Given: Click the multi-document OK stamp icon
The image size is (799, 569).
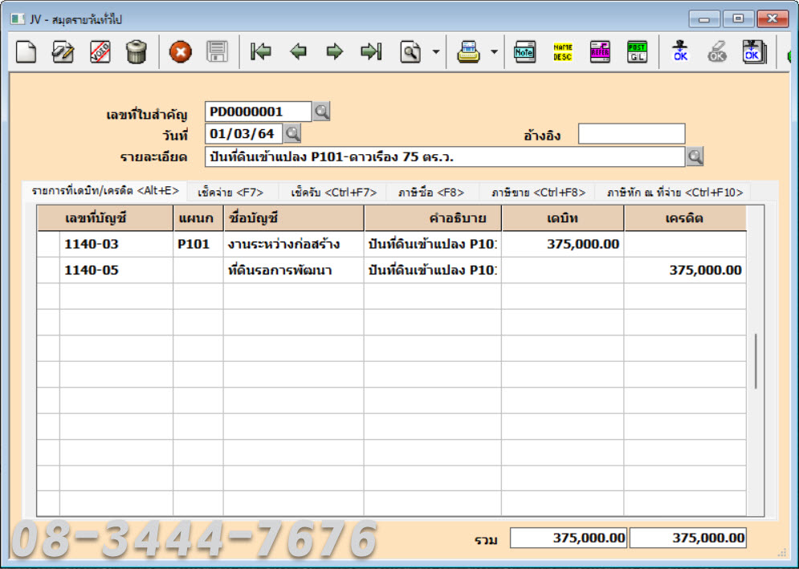Looking at the screenshot, I should (x=754, y=51).
